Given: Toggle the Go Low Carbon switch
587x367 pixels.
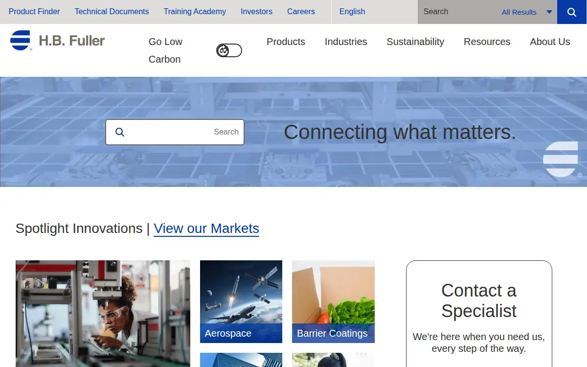Looking at the screenshot, I should point(229,50).
